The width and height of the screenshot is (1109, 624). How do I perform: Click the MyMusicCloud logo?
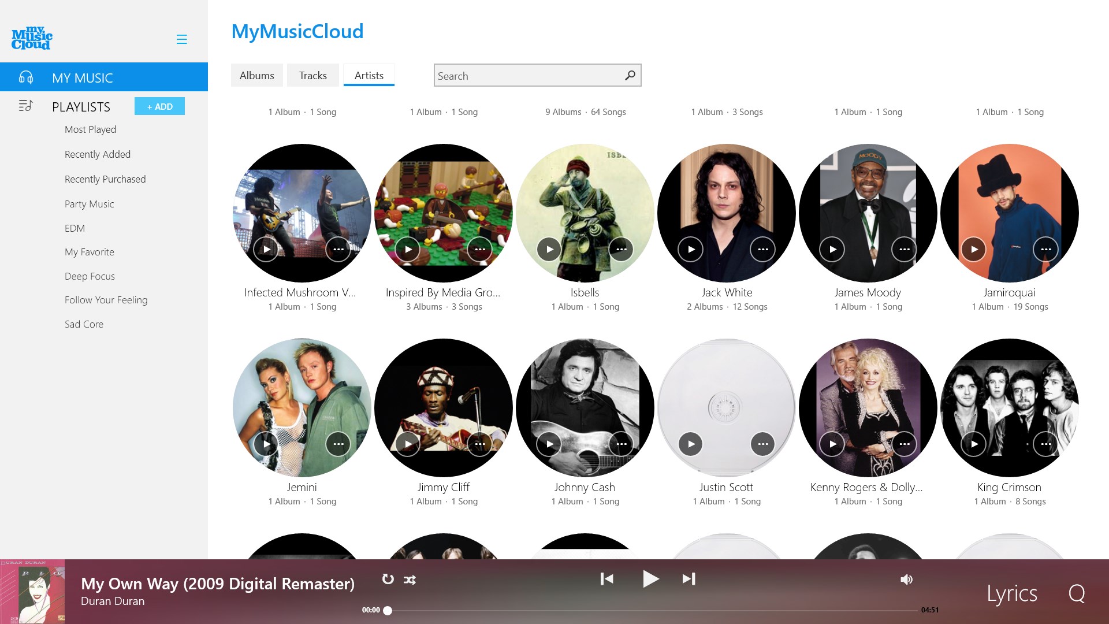(32, 38)
